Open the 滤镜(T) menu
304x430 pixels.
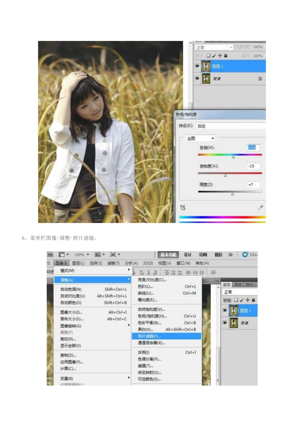coord(113,263)
